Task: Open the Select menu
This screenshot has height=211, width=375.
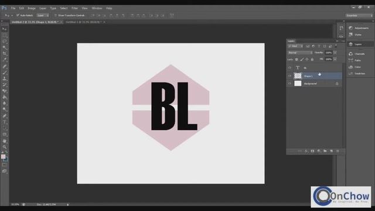Action: 64,8
